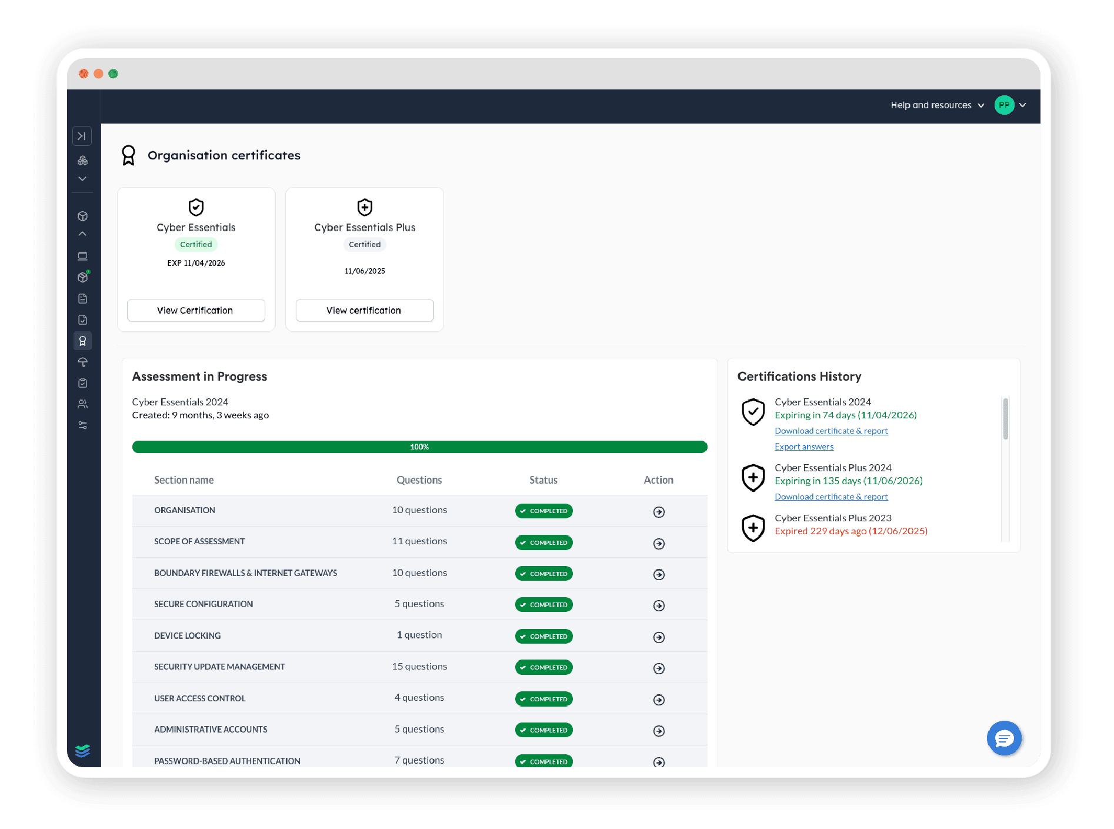The height and width of the screenshot is (829, 1114).
Task: Open the clipboard check icon in sidebar
Action: [x=82, y=383]
